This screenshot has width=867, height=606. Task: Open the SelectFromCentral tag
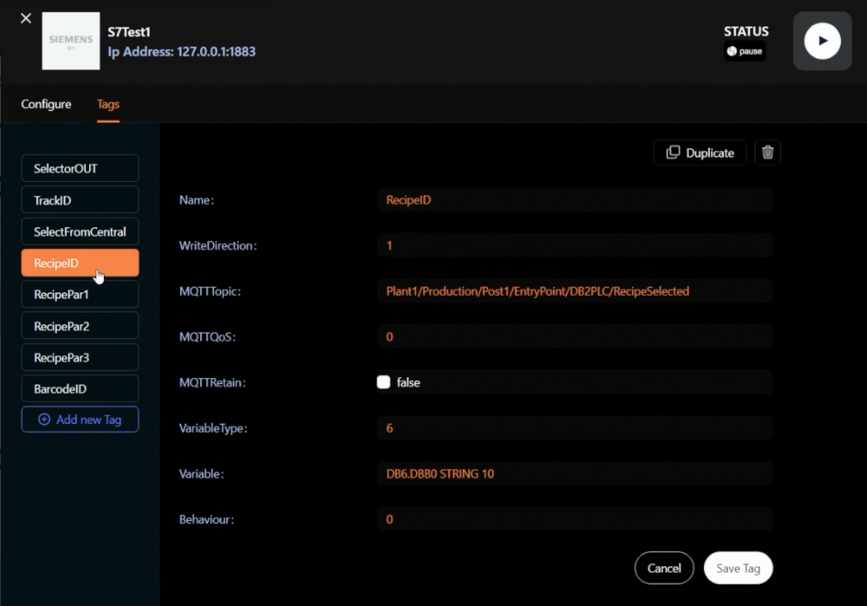(80, 232)
